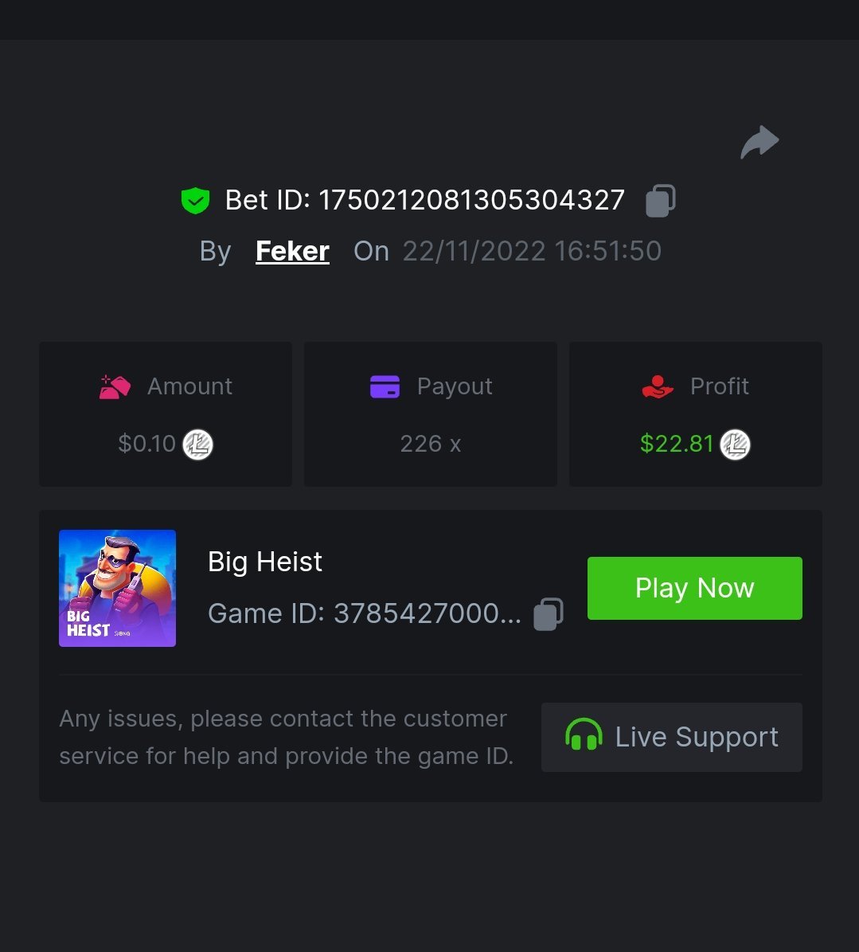Image resolution: width=859 pixels, height=952 pixels.
Task: Copy the Game ID to clipboard
Action: pyautogui.click(x=548, y=614)
